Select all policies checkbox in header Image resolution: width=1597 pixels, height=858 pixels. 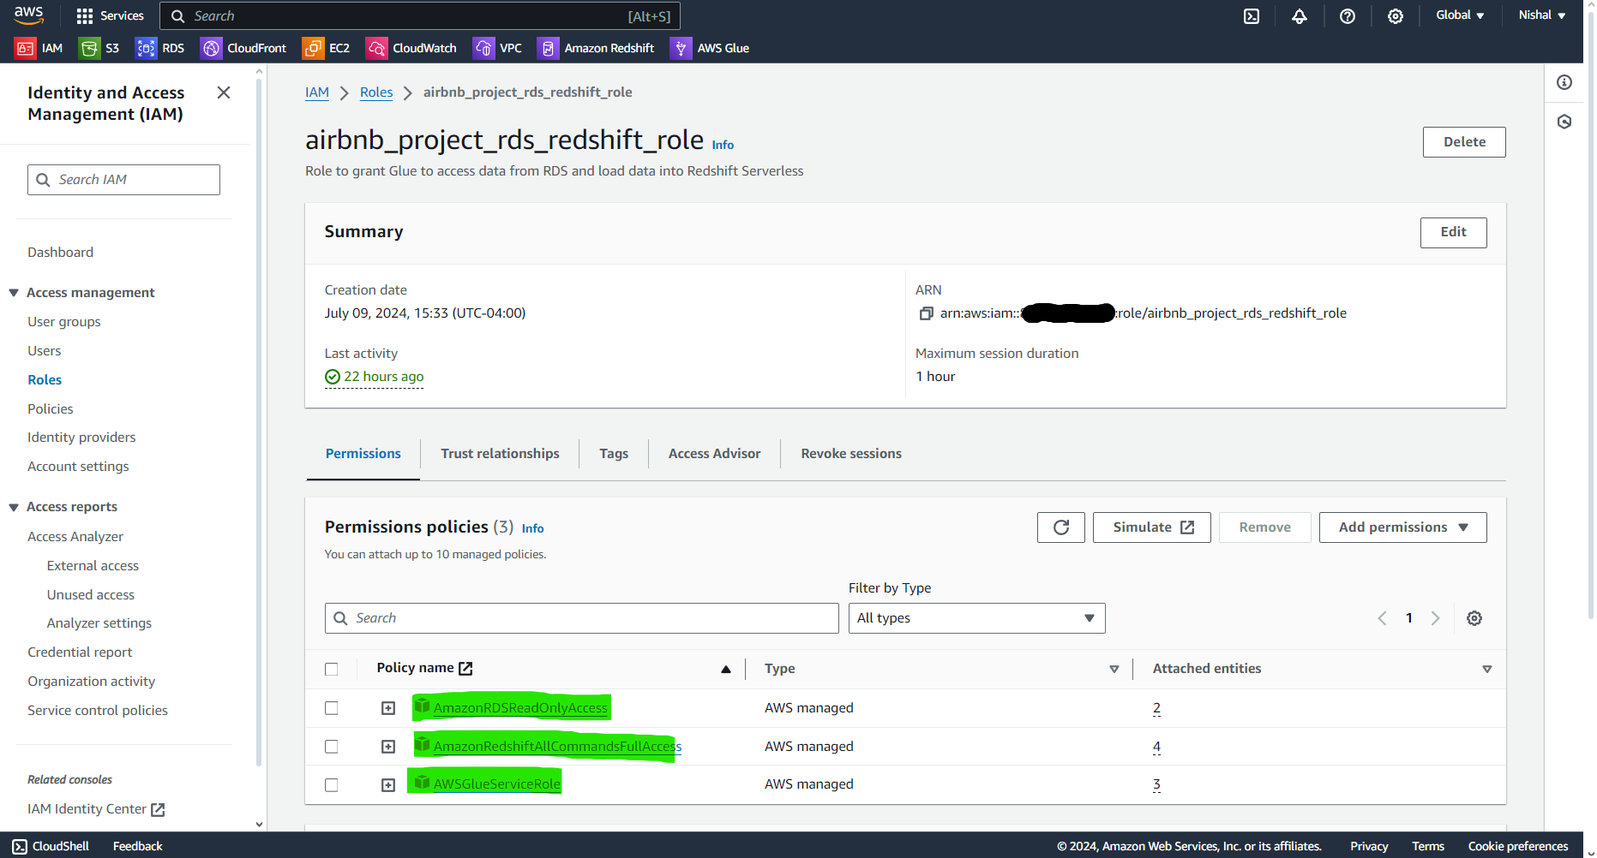coord(332,670)
